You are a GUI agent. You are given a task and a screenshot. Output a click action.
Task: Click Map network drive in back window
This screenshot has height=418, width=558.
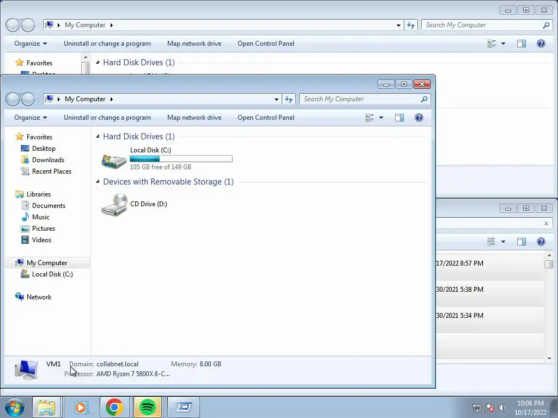[195, 44]
